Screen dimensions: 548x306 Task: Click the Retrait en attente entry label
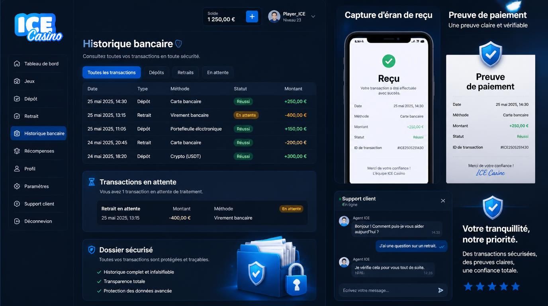pyautogui.click(x=121, y=209)
